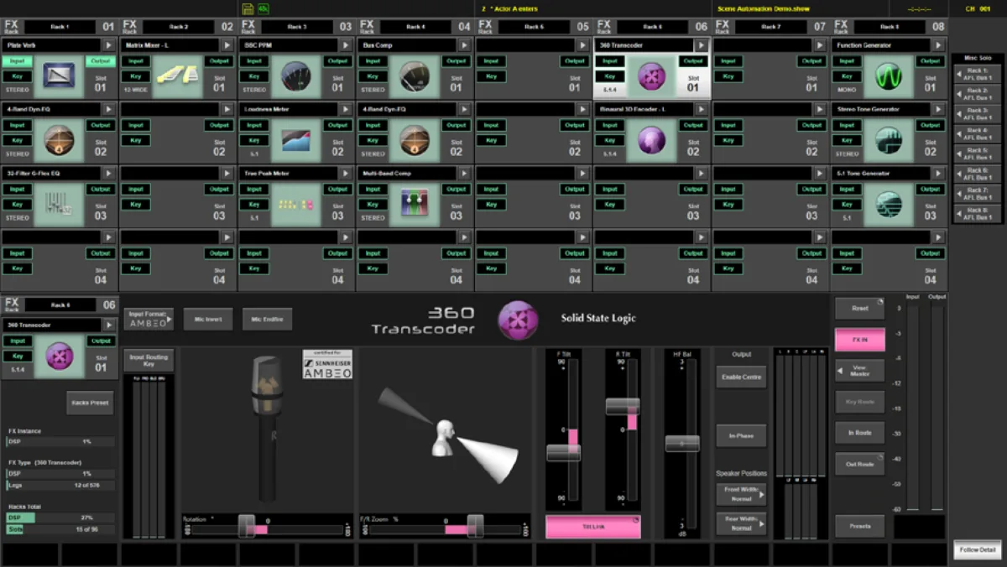The height and width of the screenshot is (567, 1007).
Task: Open the Plate Verb effect icon
Action: [59, 76]
